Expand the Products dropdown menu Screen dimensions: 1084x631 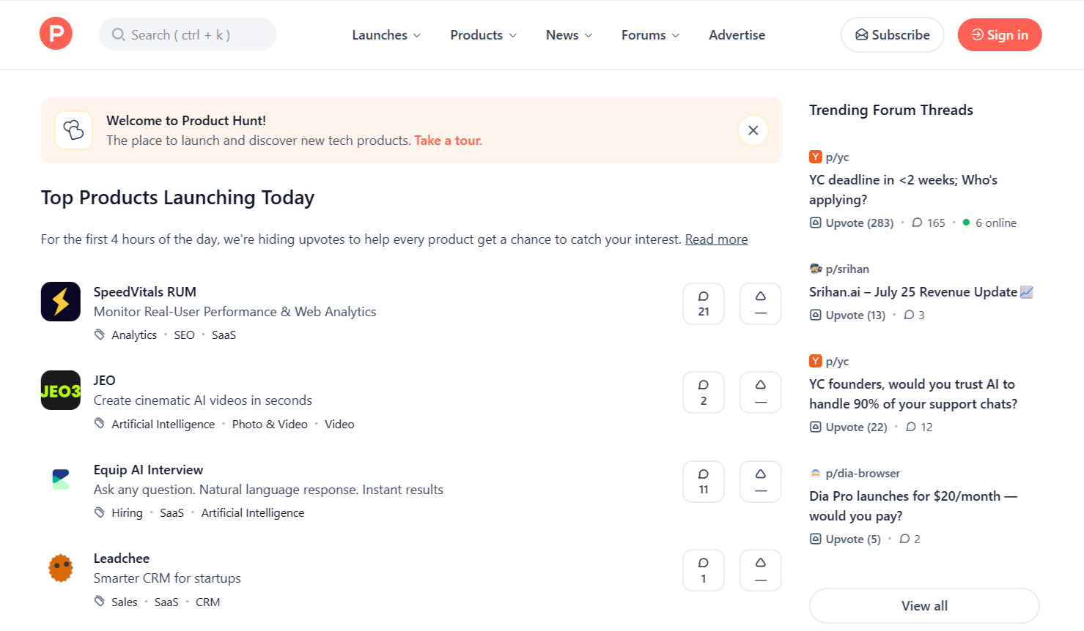pos(483,35)
